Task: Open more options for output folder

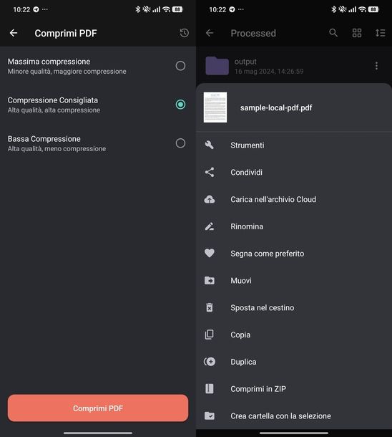Action: pos(376,66)
